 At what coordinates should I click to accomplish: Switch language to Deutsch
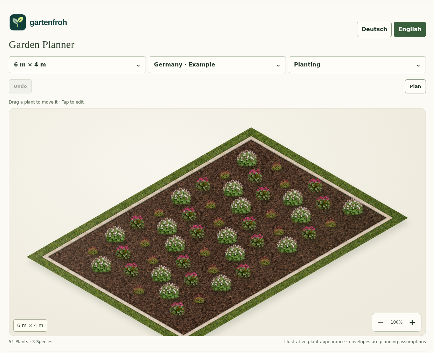[x=374, y=29]
